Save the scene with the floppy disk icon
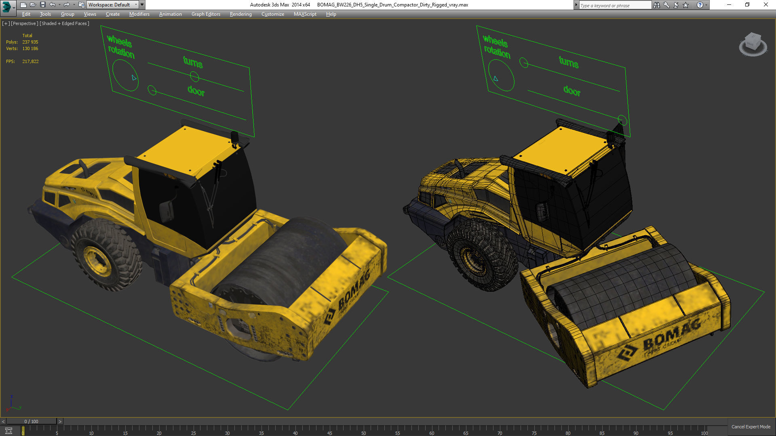This screenshot has width=776, height=436. click(x=43, y=5)
